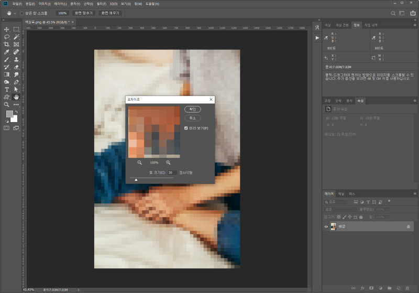Swap foreground and background colors
The image size is (419, 293).
(x=17, y=112)
